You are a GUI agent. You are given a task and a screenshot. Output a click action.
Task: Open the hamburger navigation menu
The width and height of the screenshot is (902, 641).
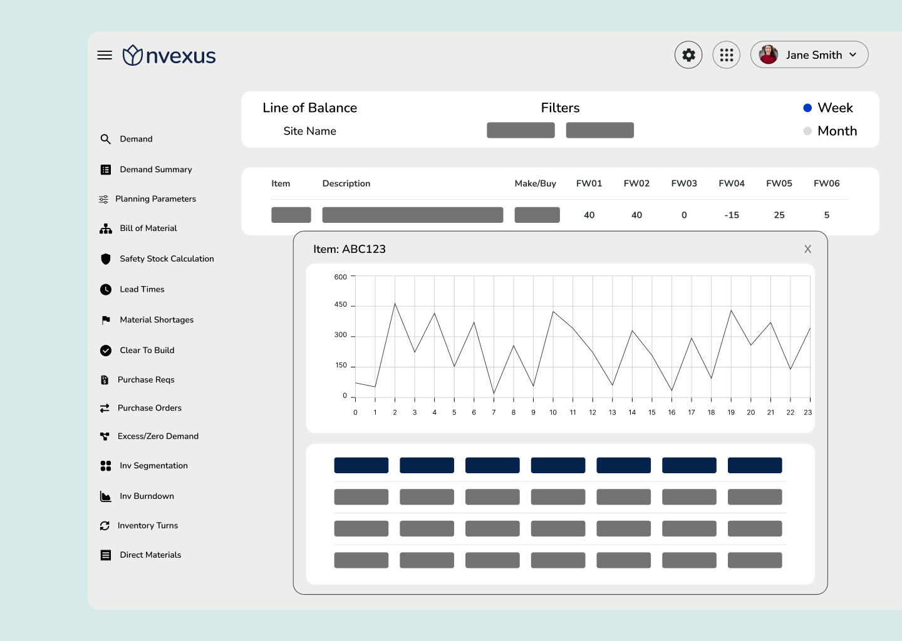[105, 55]
